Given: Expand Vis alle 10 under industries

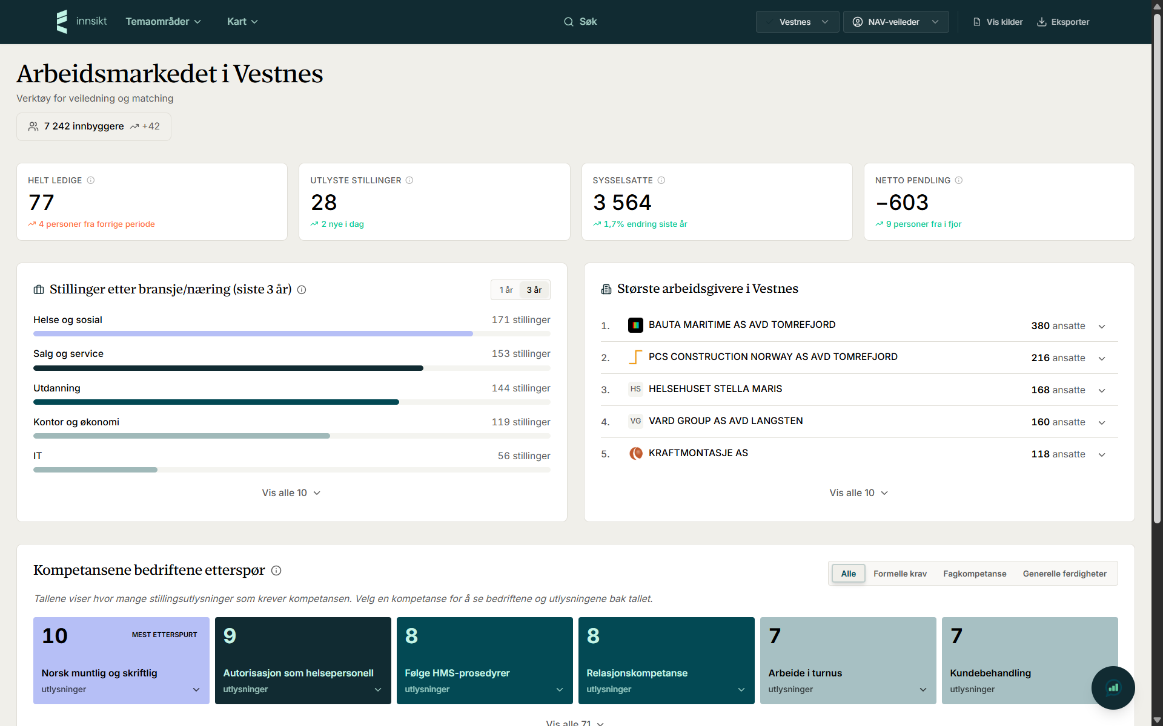Looking at the screenshot, I should point(291,493).
